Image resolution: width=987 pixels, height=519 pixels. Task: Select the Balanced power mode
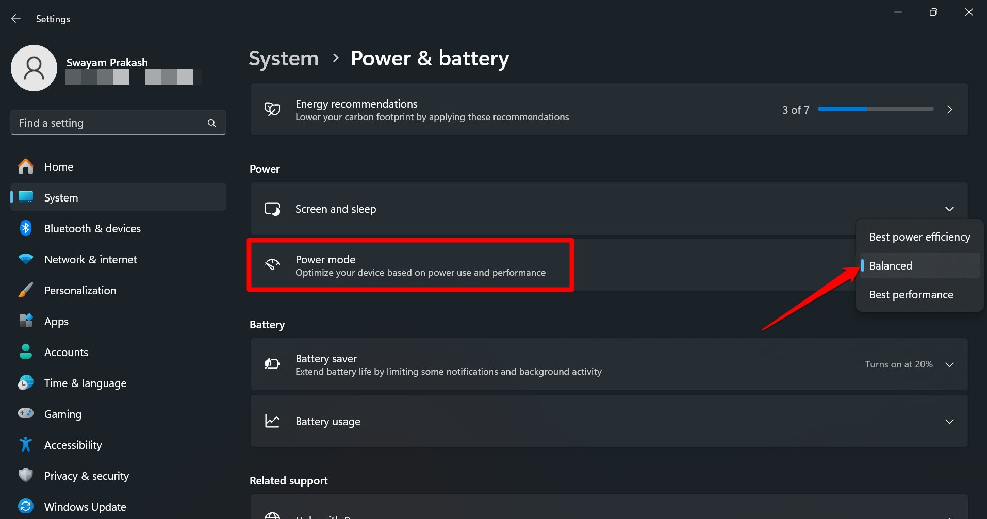pos(891,265)
